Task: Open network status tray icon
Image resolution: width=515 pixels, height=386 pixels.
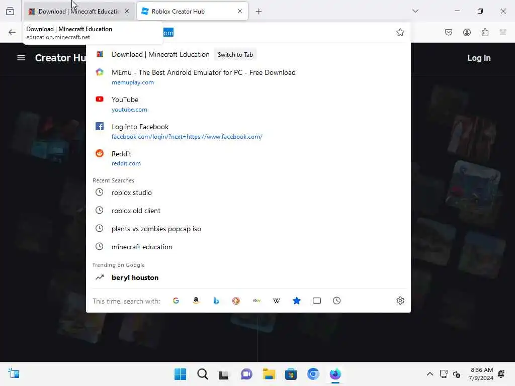Action: (x=444, y=374)
